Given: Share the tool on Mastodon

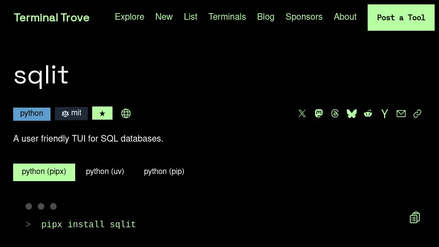Looking at the screenshot, I should pyautogui.click(x=319, y=114).
